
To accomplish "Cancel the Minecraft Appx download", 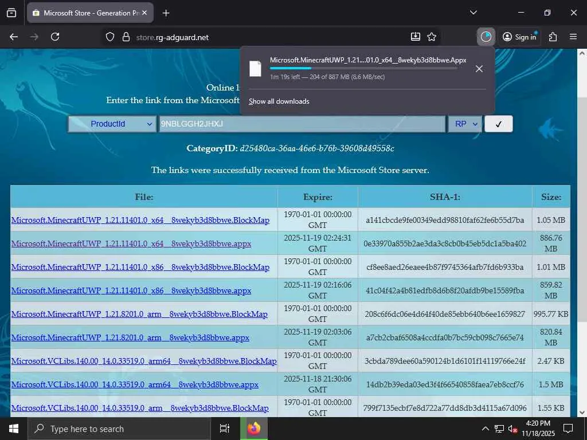I will pyautogui.click(x=479, y=69).
